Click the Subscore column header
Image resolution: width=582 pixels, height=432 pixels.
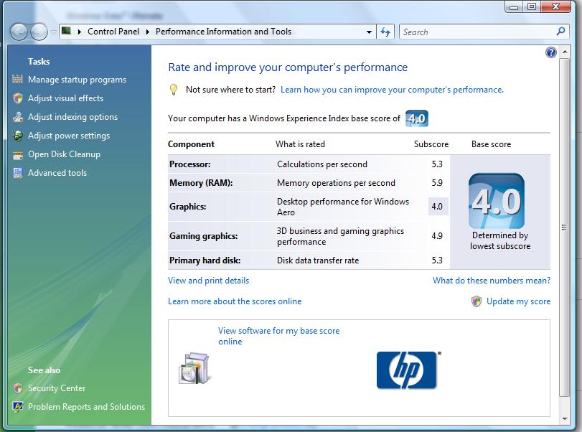pyautogui.click(x=431, y=144)
